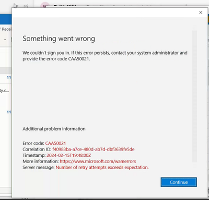
Task: Click the compose new message icon
Action: (26, 6)
